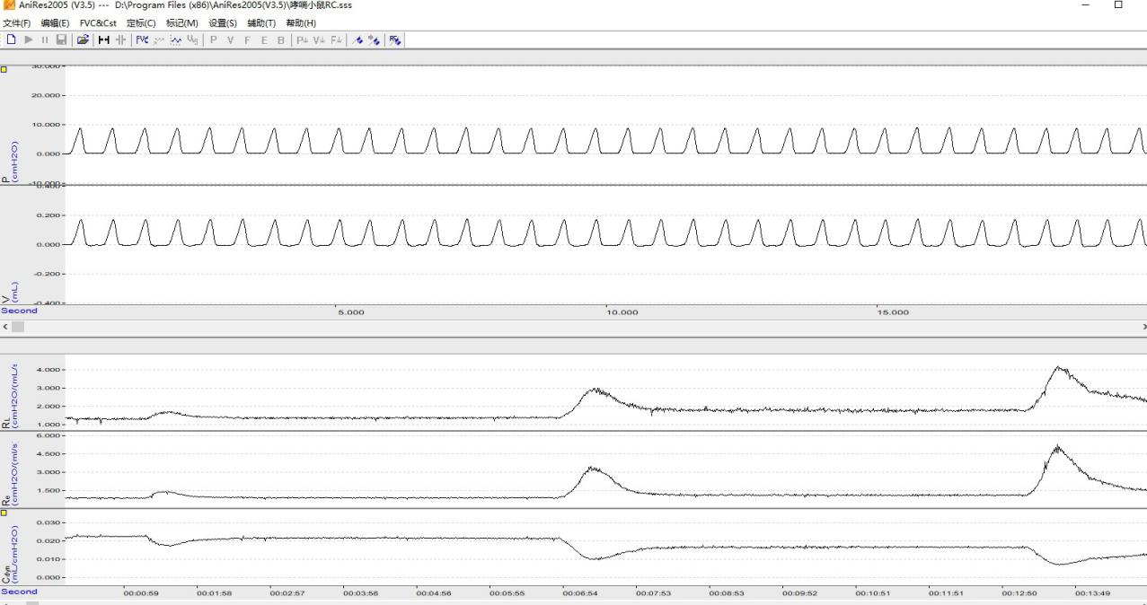Open the FVC&Cst menu

[98, 22]
